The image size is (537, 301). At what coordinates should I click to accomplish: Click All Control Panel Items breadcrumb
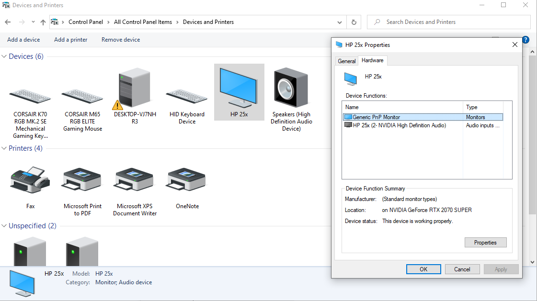[x=143, y=22]
